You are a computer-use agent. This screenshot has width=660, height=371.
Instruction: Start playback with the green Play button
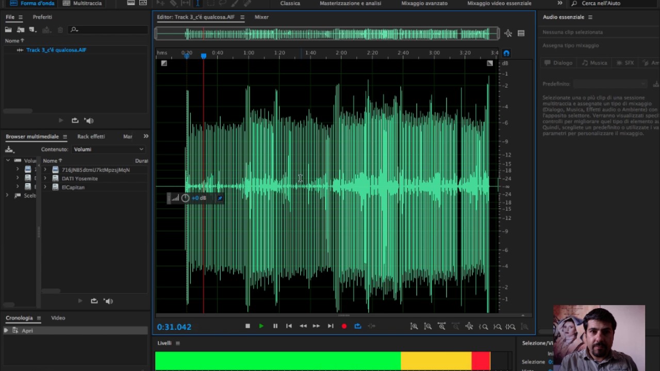(x=261, y=326)
